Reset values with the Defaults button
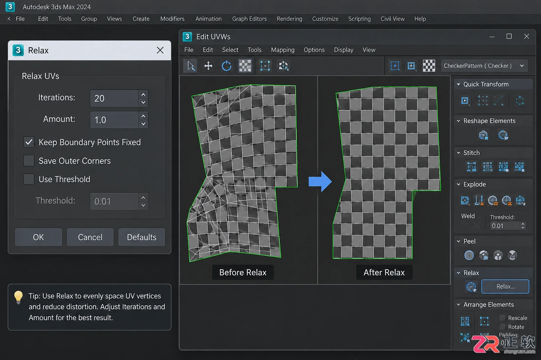This screenshot has height=360, width=541. pyautogui.click(x=142, y=237)
